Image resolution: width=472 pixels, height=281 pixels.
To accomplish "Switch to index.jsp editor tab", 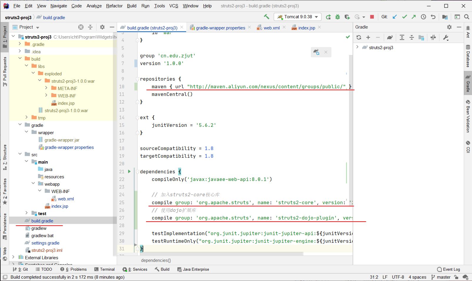I will point(307,28).
